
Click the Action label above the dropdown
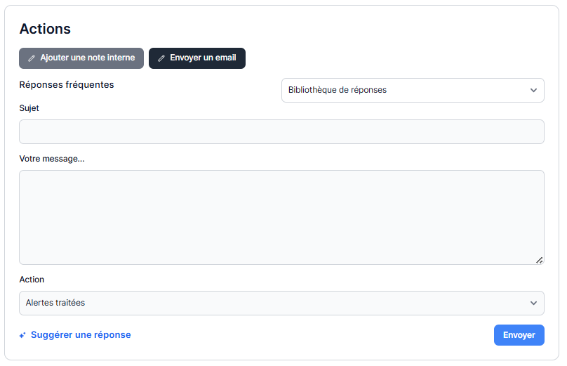pos(32,280)
